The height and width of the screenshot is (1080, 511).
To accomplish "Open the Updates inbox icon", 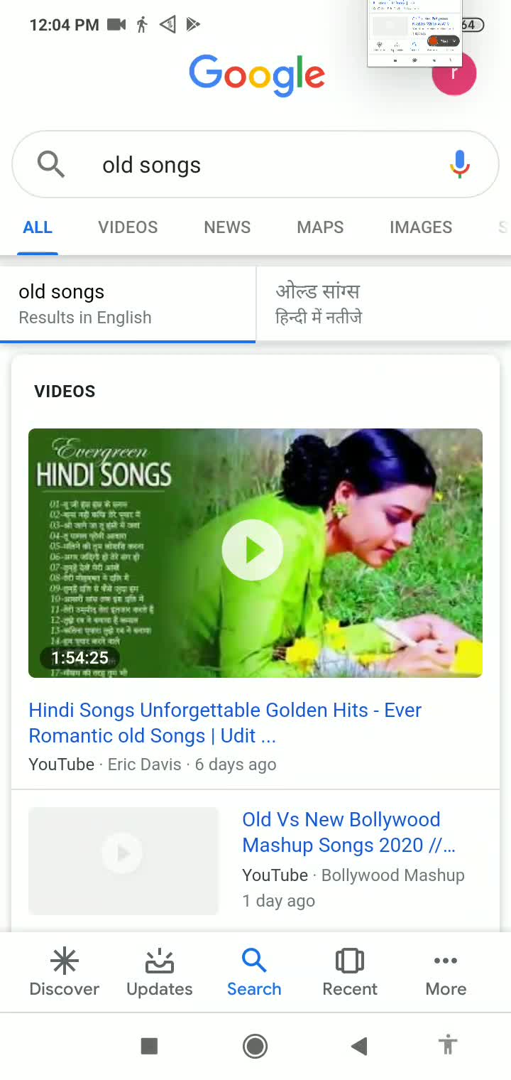I will [160, 961].
